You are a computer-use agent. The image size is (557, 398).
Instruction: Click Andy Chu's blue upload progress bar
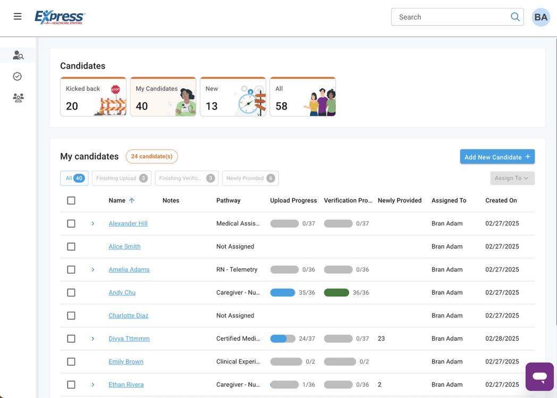(x=282, y=293)
